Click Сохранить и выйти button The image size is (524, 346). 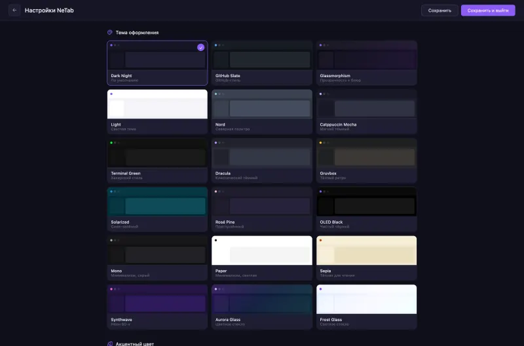pos(488,10)
